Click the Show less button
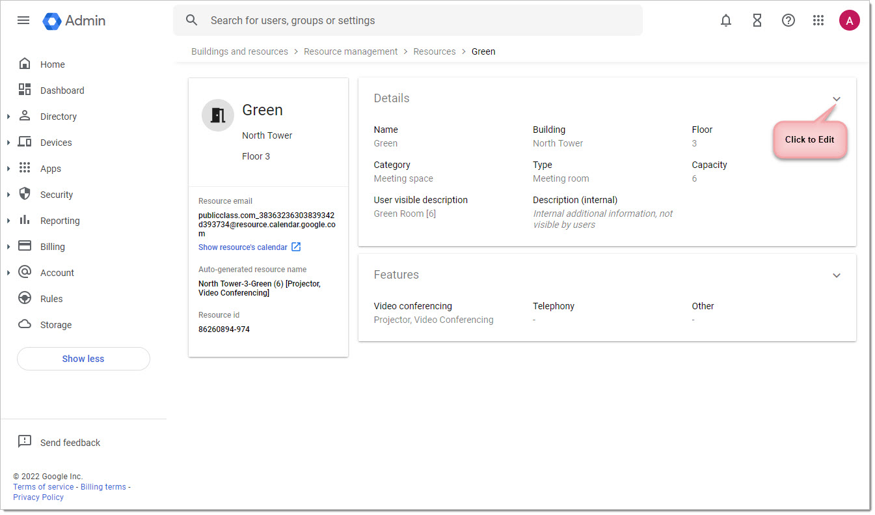This screenshot has width=875, height=515. pos(83,359)
